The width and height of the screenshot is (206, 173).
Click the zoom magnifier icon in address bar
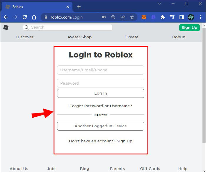(x=113, y=17)
